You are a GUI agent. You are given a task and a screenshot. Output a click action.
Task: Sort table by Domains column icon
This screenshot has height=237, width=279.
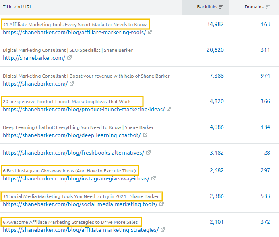pyautogui.click(x=268, y=7)
